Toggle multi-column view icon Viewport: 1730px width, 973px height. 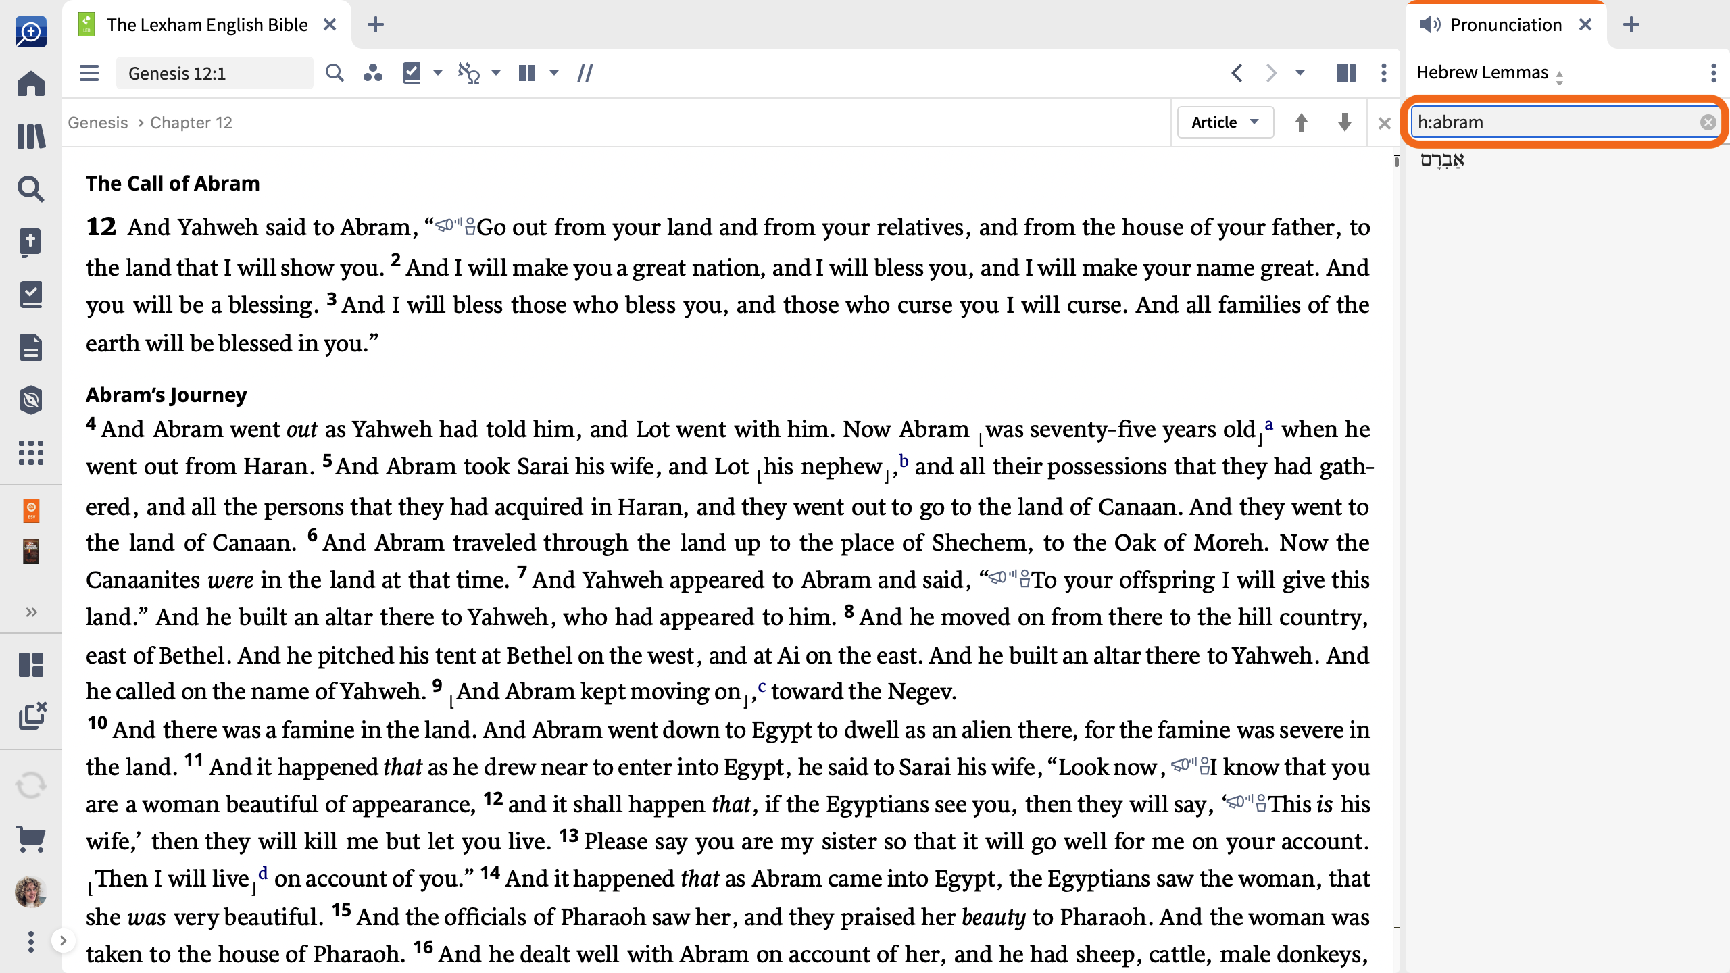pos(527,73)
